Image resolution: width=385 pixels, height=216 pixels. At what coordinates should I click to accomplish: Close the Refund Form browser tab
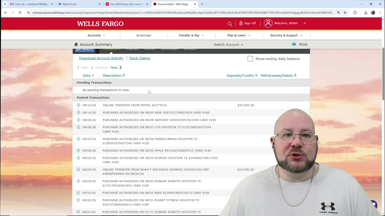[x=100, y=4]
